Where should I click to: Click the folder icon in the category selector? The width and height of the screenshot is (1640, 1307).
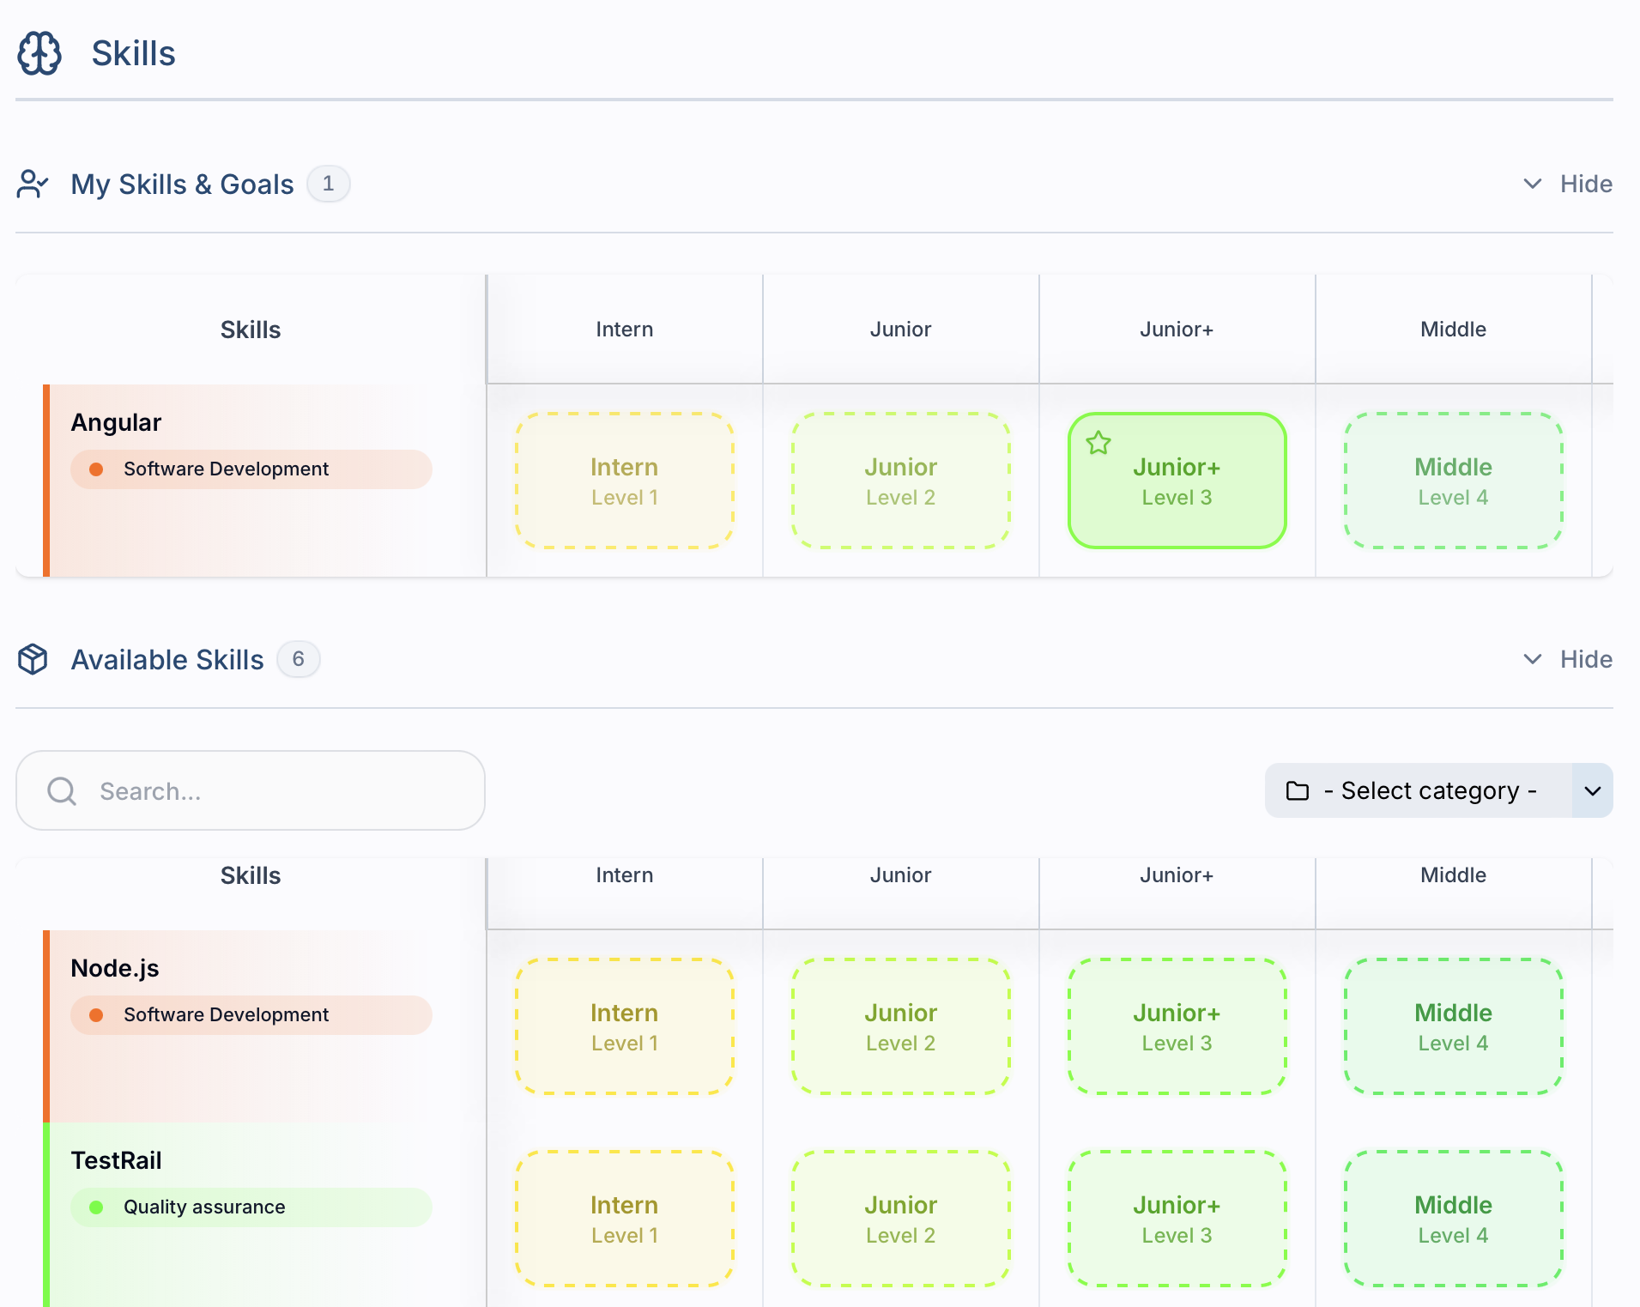(1298, 790)
